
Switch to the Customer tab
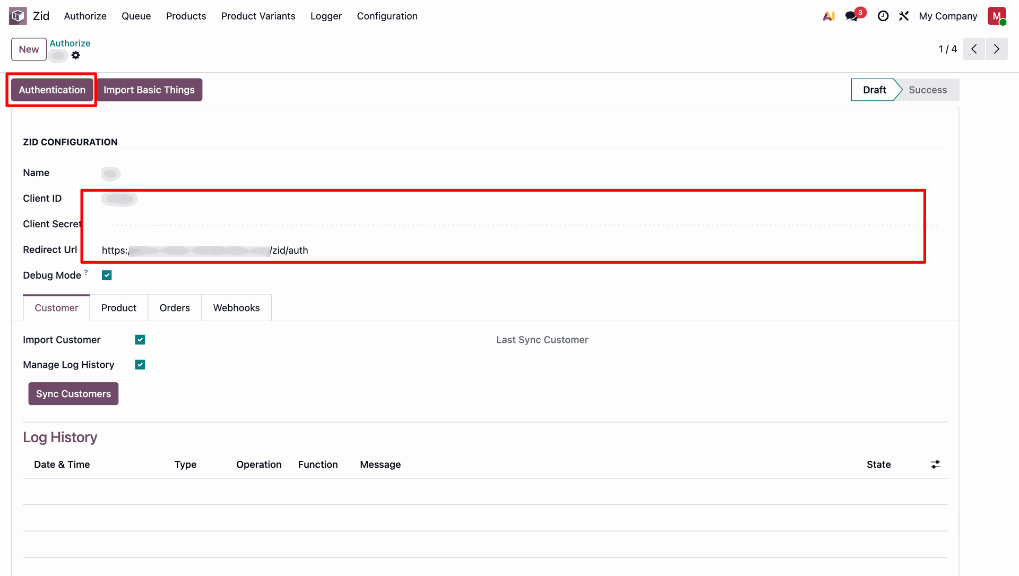coord(56,308)
